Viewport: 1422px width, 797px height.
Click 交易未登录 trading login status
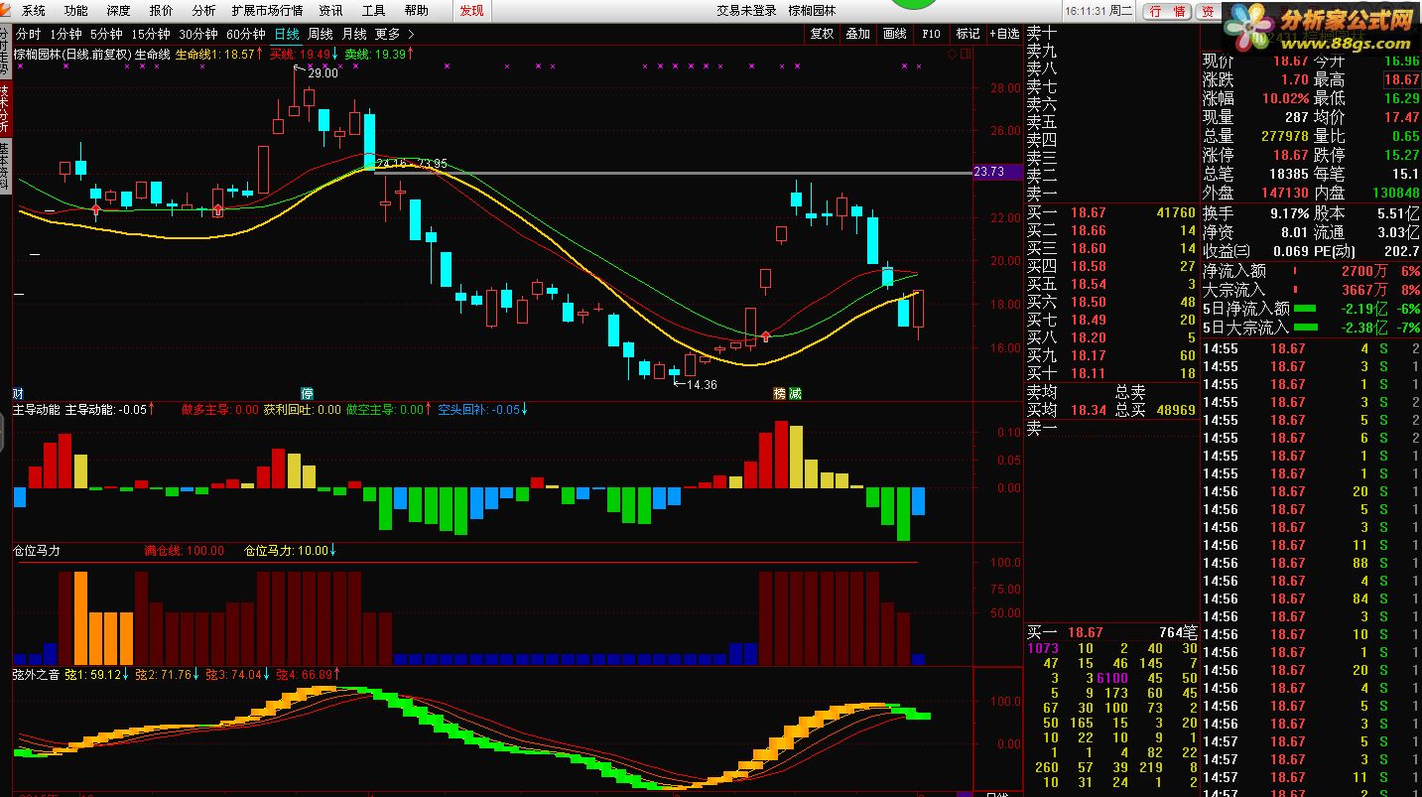(x=746, y=11)
